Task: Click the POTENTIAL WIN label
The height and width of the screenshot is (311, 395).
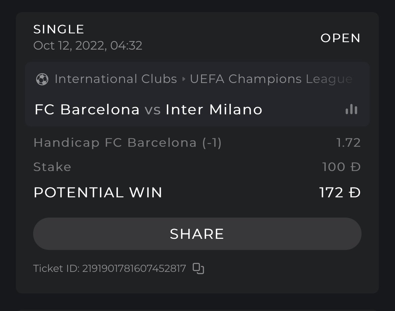Action: tap(98, 193)
